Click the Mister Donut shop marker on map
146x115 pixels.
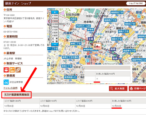pos(97,46)
